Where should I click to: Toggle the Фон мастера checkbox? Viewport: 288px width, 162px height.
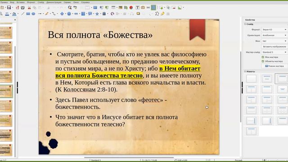[263, 57]
